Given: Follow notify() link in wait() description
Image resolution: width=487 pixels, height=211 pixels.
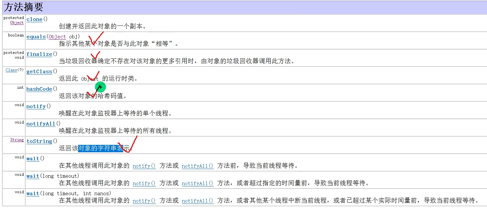Looking at the screenshot, I should click(x=144, y=166).
